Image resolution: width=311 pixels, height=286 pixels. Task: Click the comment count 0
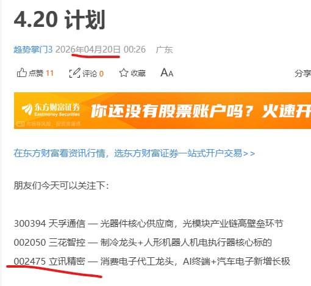tap(101, 73)
